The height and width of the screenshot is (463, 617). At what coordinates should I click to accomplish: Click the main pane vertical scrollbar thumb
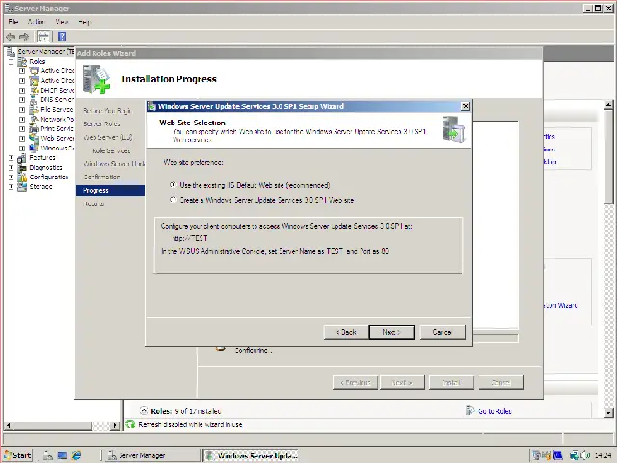click(x=608, y=156)
